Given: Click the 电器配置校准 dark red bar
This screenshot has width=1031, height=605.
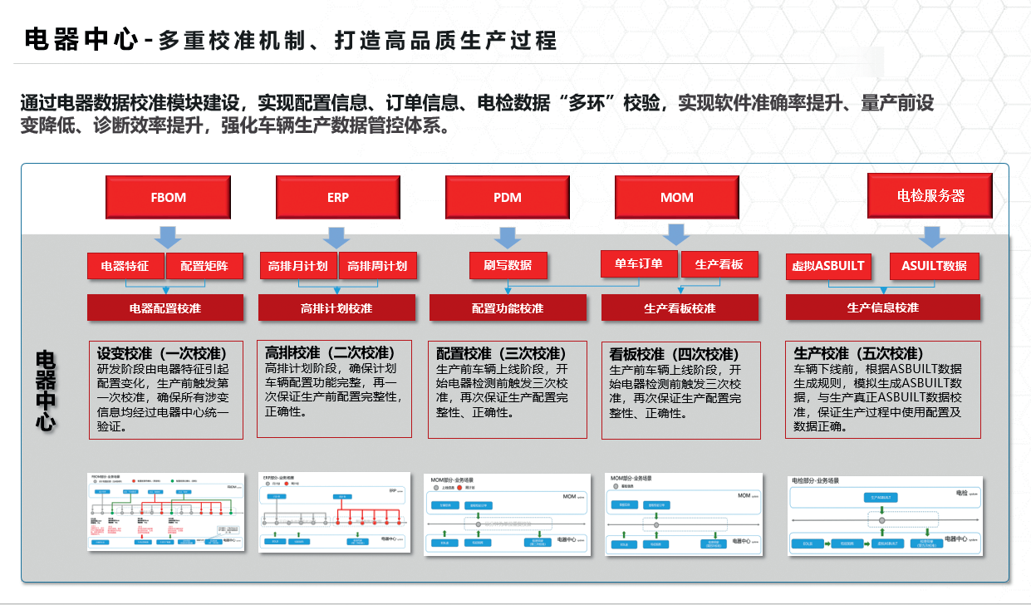Looking at the screenshot, I should coord(165,308).
